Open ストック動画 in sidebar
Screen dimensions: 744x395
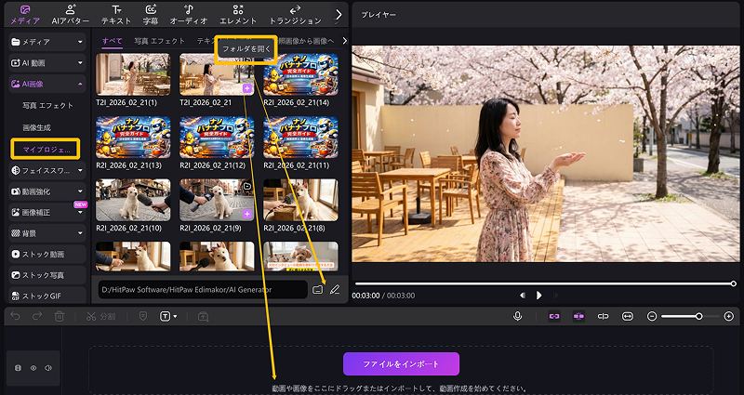47,254
